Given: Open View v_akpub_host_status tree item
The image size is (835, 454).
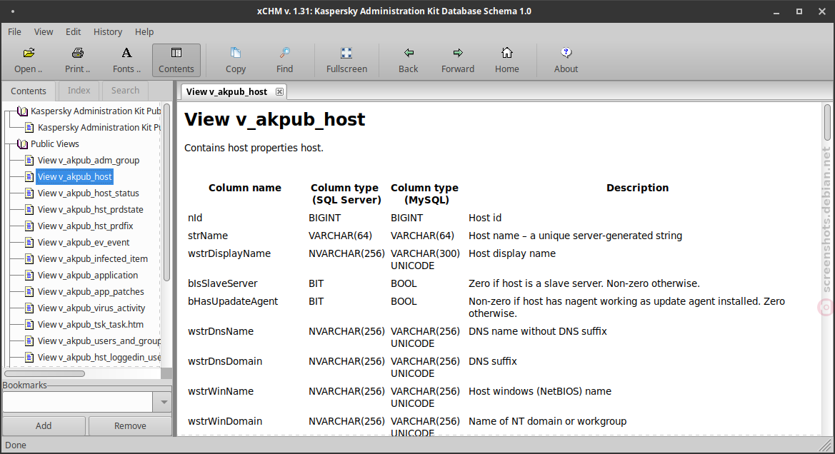Looking at the screenshot, I should [89, 193].
